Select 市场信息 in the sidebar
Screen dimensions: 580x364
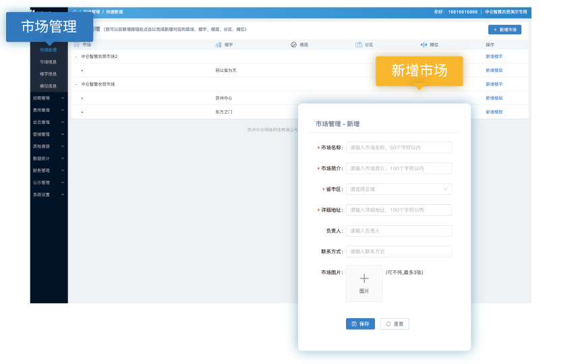pos(49,62)
